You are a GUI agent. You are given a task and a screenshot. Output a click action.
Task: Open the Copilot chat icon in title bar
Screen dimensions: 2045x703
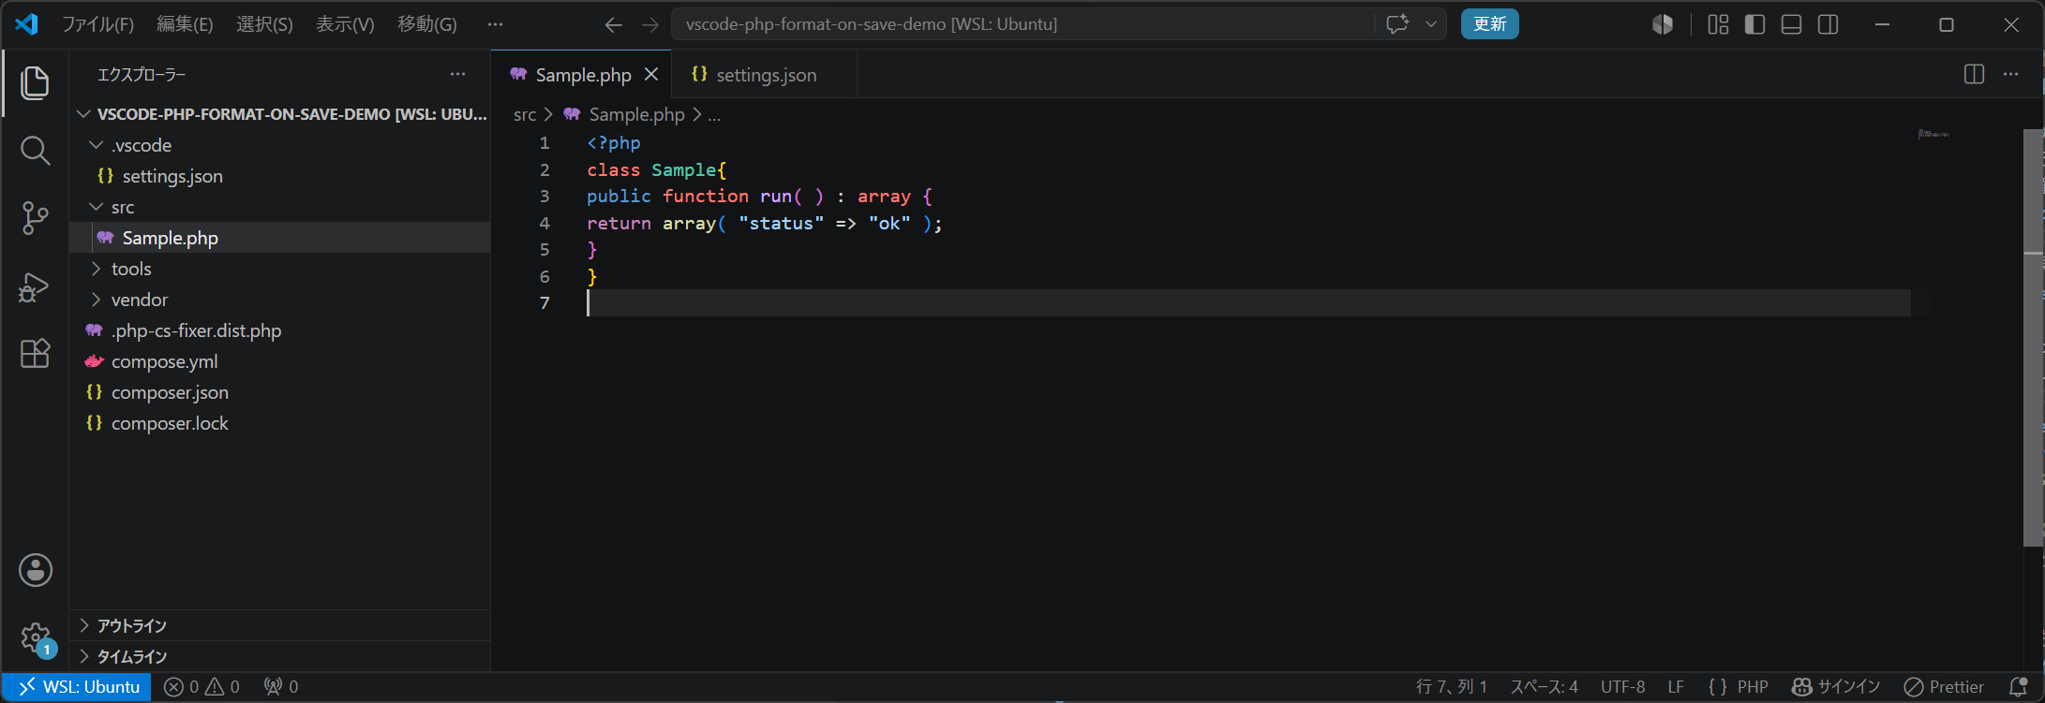coord(1397,24)
